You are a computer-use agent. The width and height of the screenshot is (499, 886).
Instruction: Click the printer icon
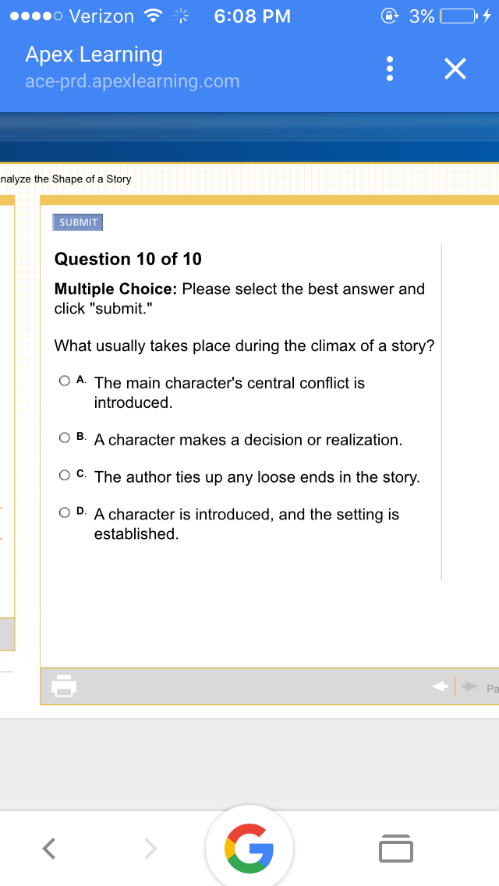pos(63,686)
